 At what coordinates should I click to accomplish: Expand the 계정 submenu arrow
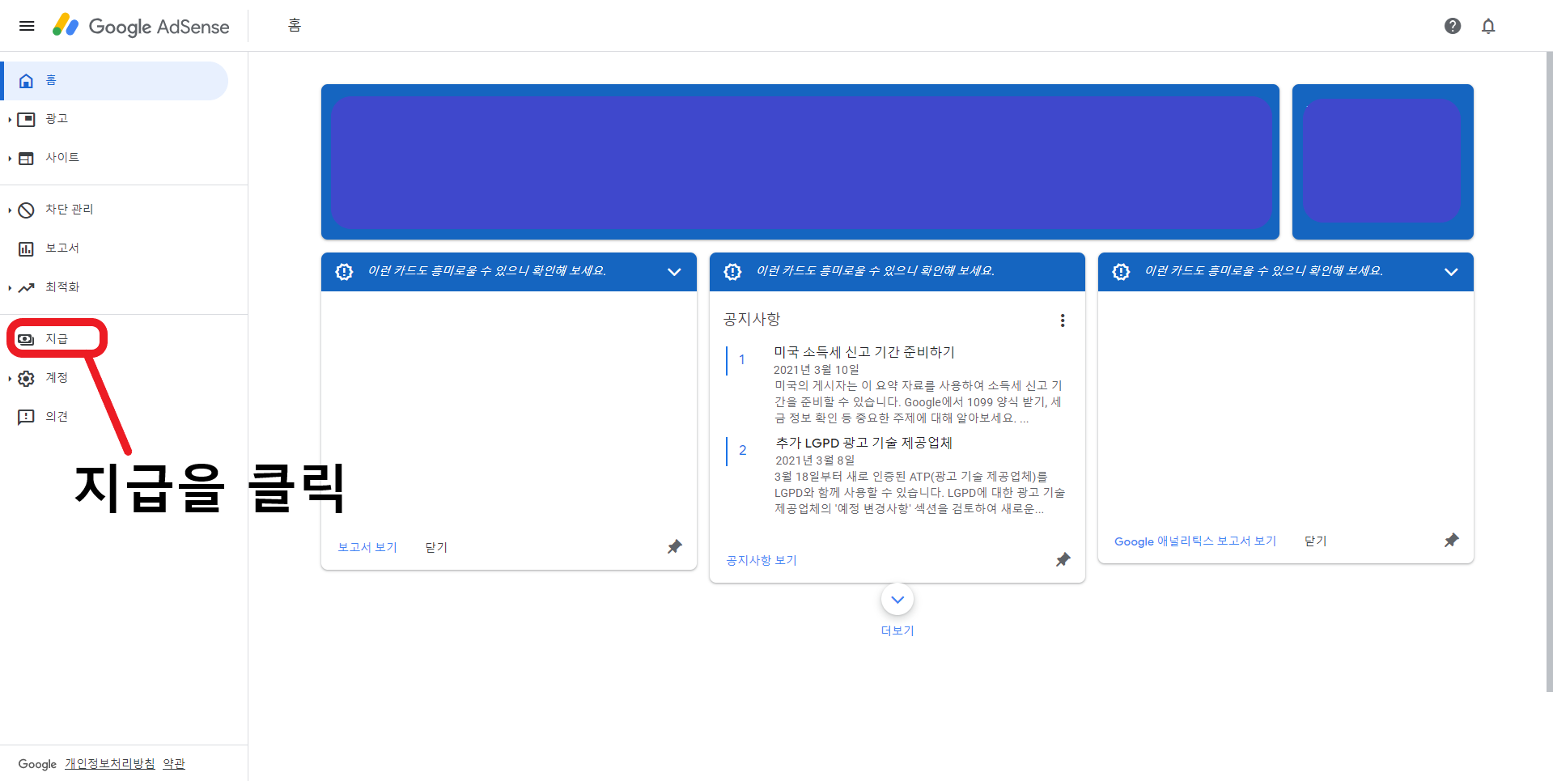tap(10, 379)
